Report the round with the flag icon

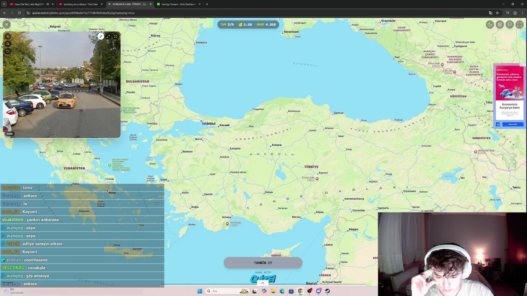(x=510, y=25)
